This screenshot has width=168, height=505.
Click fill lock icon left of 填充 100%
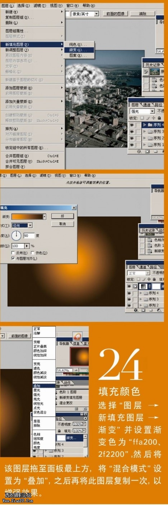click(59, 431)
